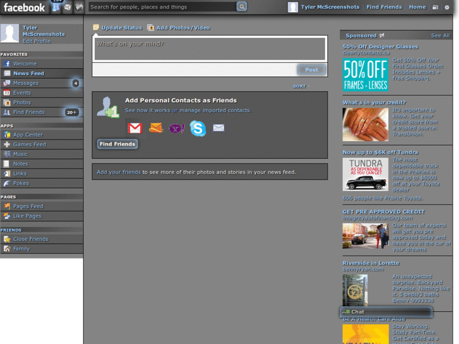Click the blue envelope email import icon
Screen dimensions: 459x344
(219, 127)
